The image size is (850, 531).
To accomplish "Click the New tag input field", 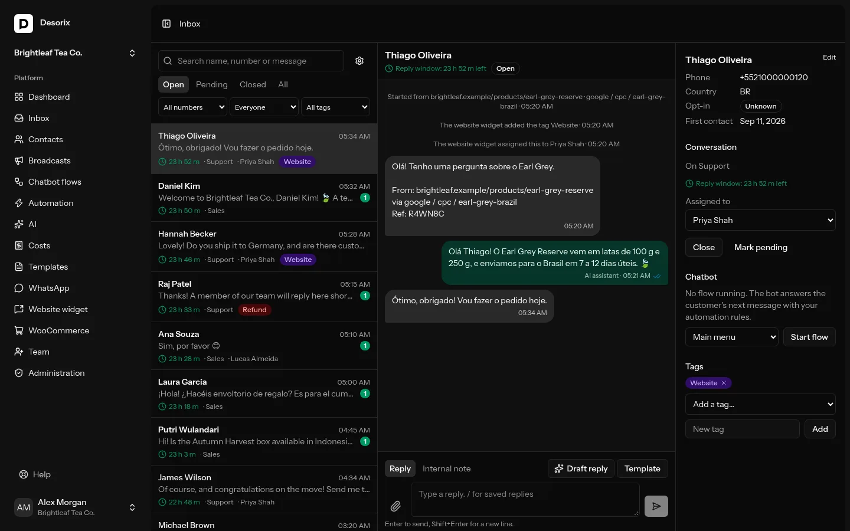I will click(x=742, y=429).
